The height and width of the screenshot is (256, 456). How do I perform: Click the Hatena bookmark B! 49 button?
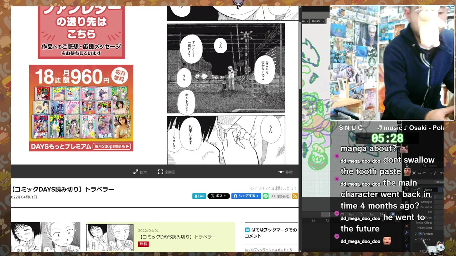(199, 196)
